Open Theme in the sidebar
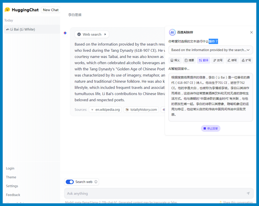Image resolution: width=259 pixels, height=206 pixels. [11, 177]
